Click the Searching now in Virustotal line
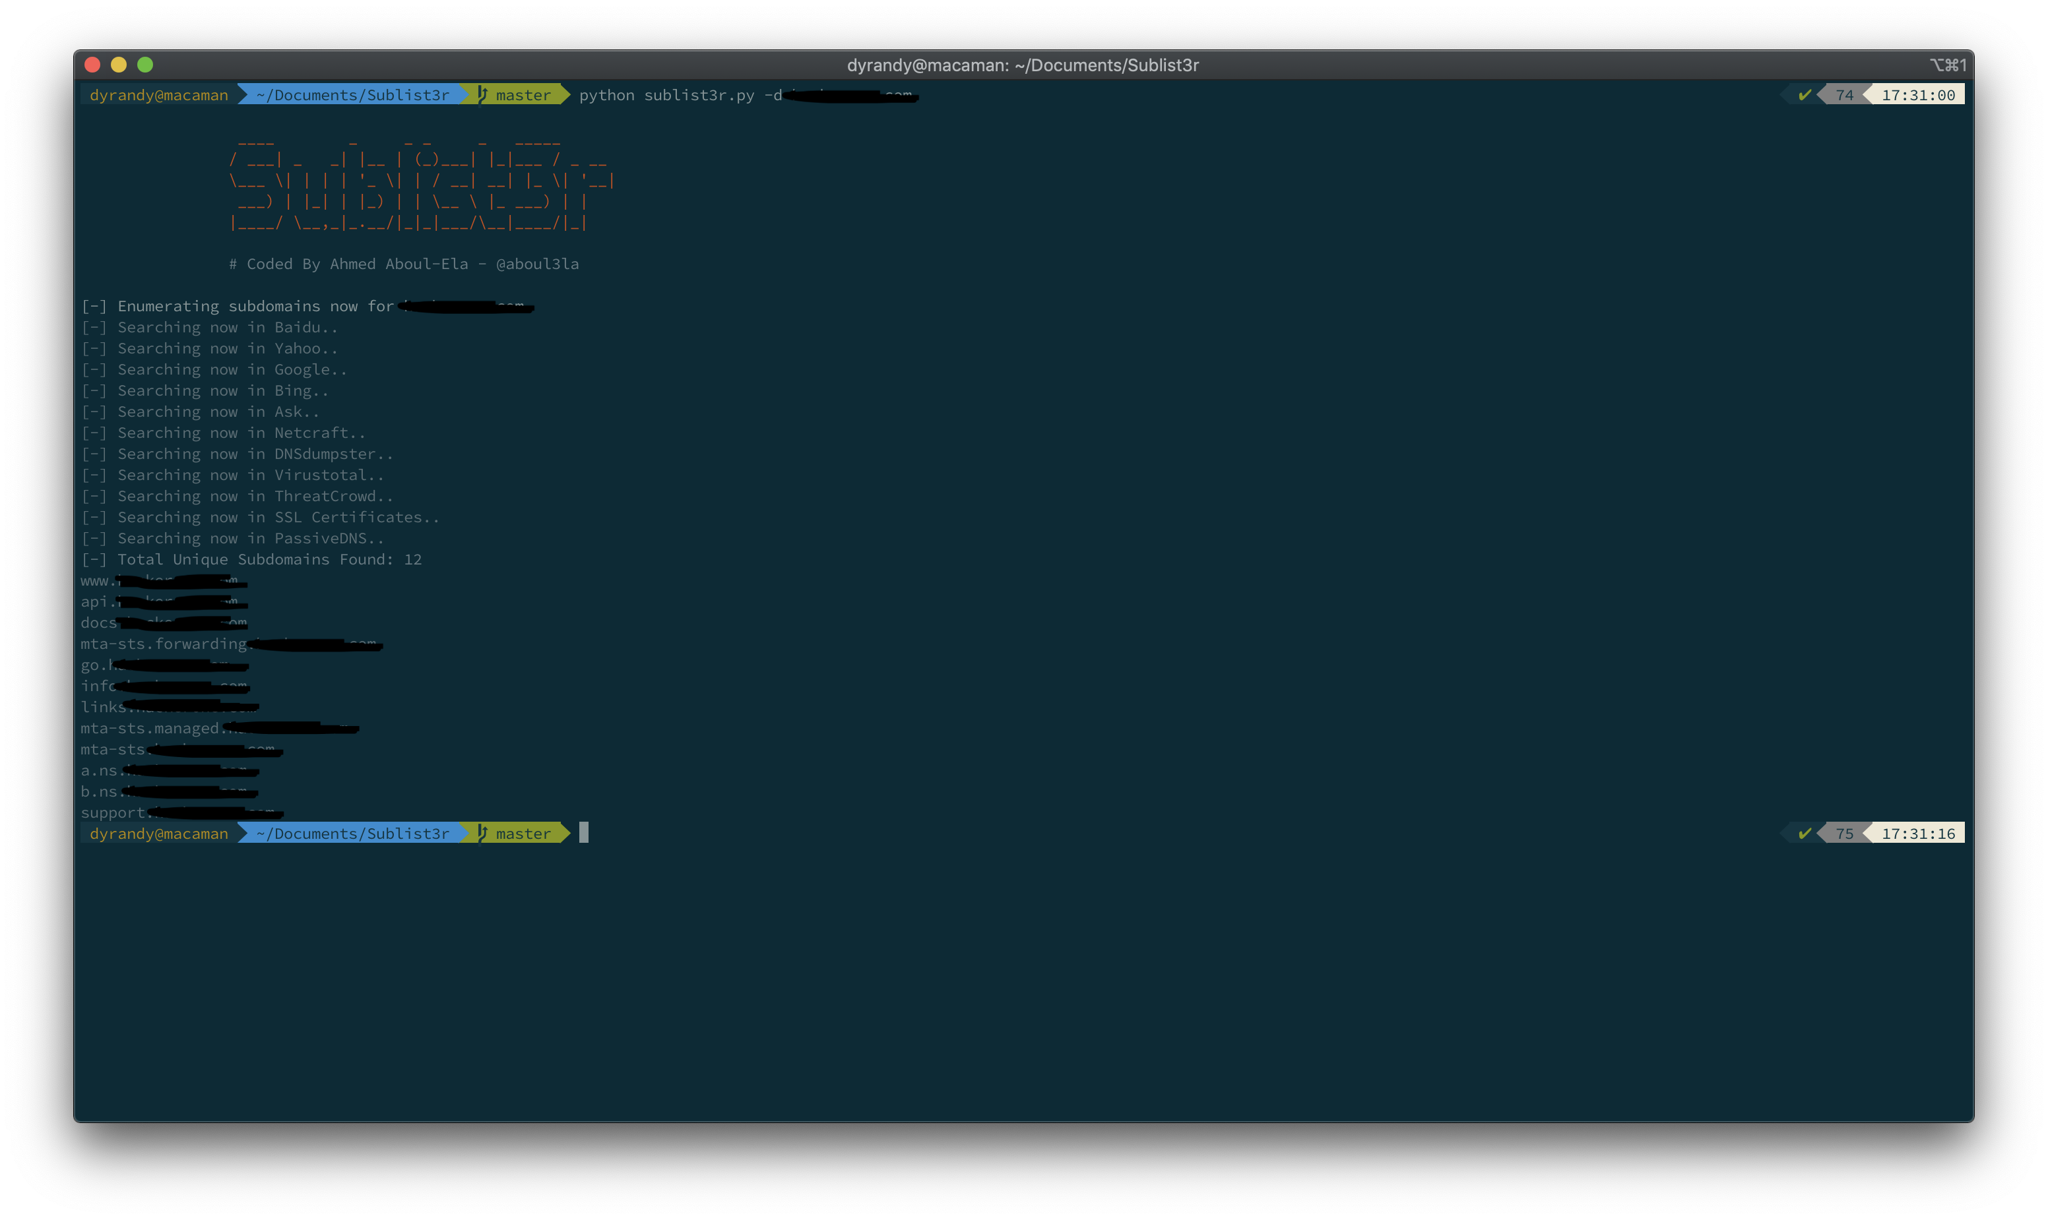Image resolution: width=2048 pixels, height=1220 pixels. [x=233, y=474]
